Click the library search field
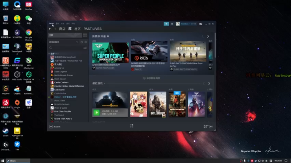Image resolution: width=291 pixels, height=163 pixels. point(65,48)
